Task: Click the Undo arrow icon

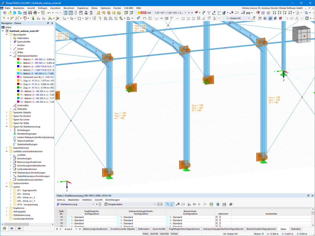Action: pos(49,13)
